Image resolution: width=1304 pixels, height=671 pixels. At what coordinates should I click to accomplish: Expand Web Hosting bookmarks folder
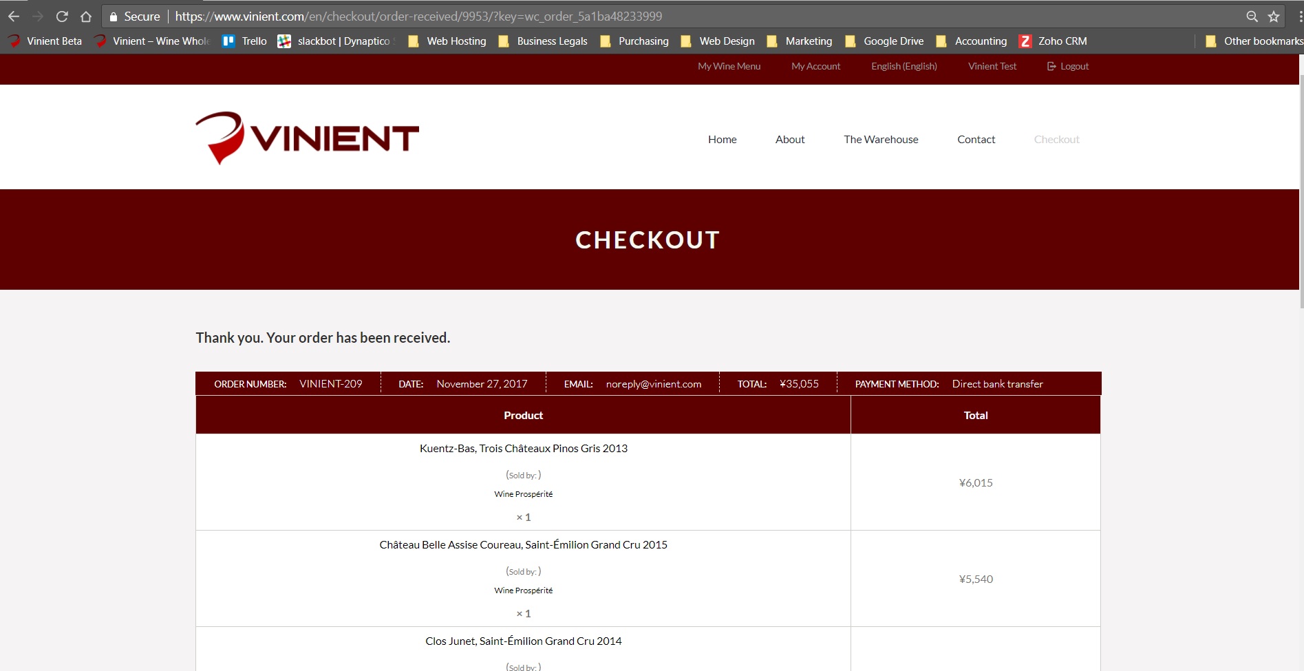[447, 41]
